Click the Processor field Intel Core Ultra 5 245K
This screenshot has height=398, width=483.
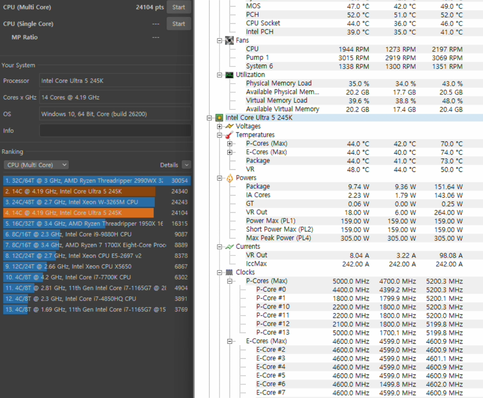(115, 81)
